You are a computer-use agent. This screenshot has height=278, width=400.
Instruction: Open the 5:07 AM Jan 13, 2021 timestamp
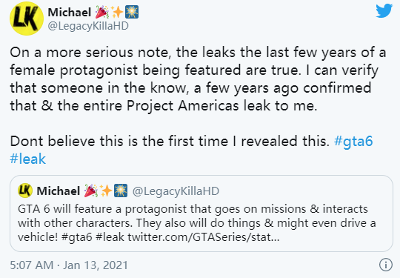click(x=69, y=265)
